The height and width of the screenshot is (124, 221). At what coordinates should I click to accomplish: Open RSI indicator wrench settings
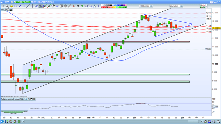29,99
